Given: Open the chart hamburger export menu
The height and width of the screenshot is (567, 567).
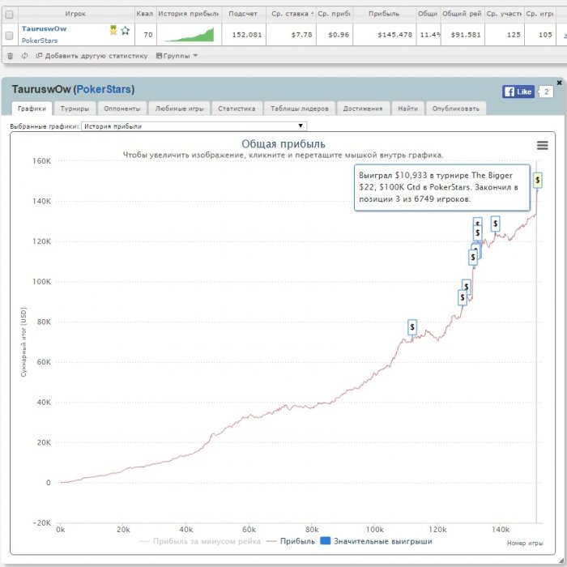Looking at the screenshot, I should (x=542, y=145).
